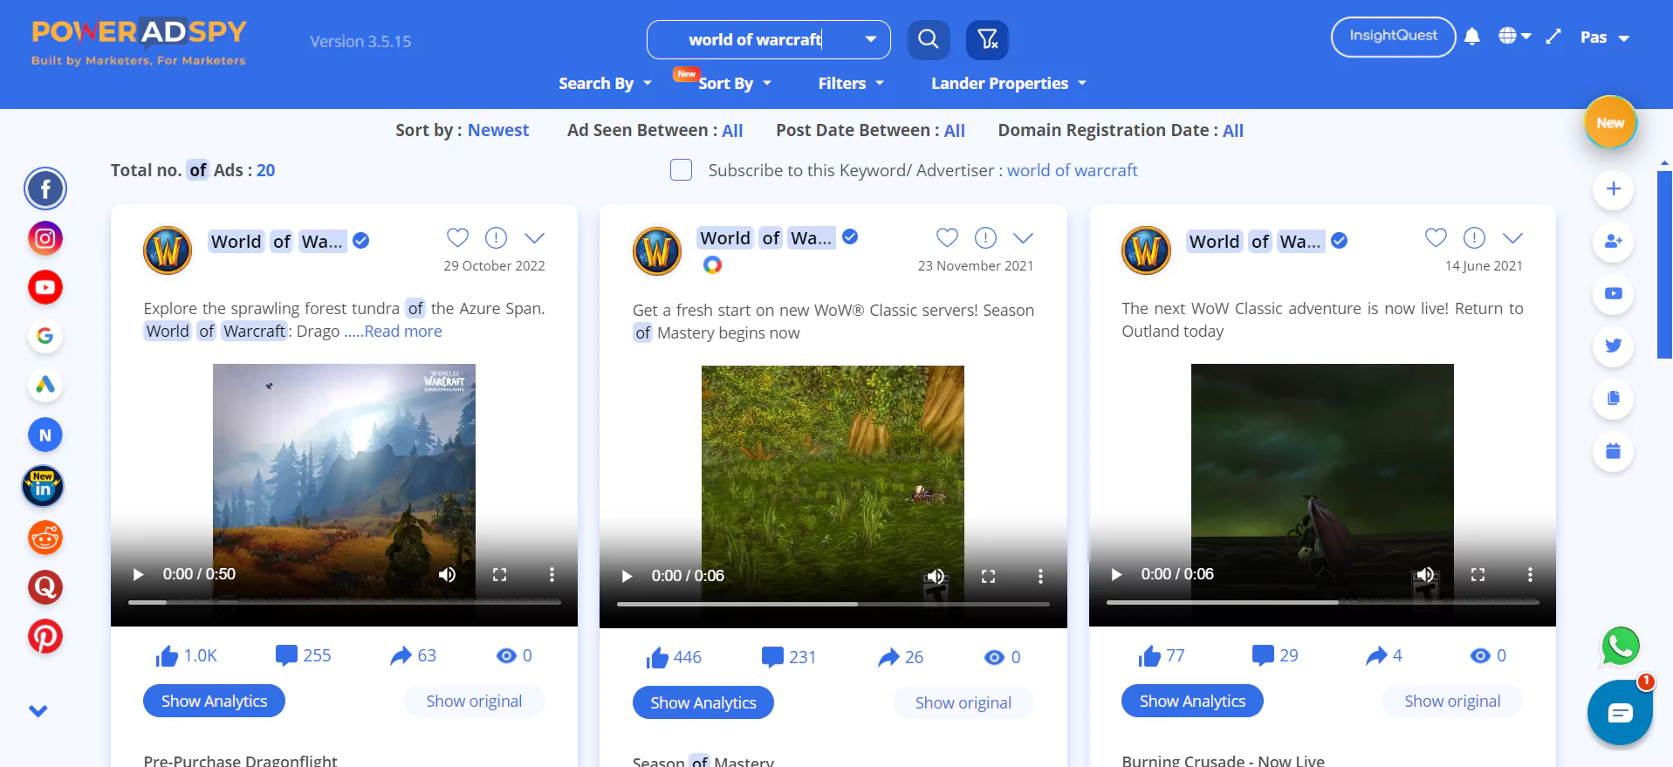
Task: Show Analytics for the 23 November 2021 ad
Action: pos(703,702)
